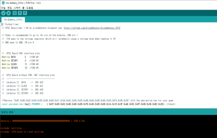Image resolution: width=217 pixels, height=138 pixels.
Task: Click the Upload (arrow) toolbar icon
Action: coord(9,13)
